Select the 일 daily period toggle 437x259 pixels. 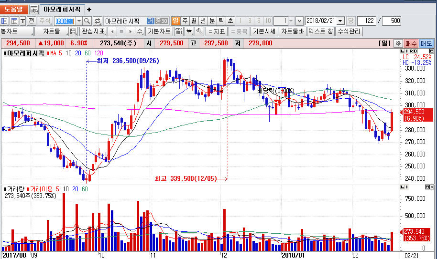pos(175,21)
